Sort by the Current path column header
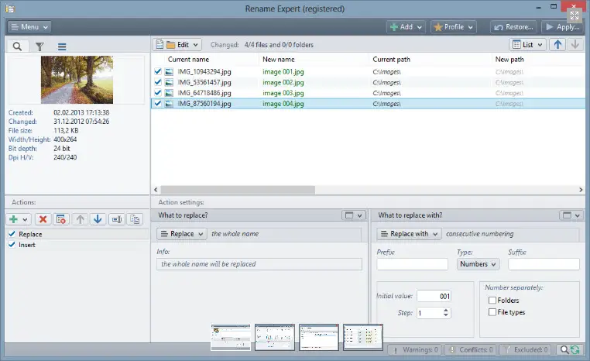 tap(391, 59)
